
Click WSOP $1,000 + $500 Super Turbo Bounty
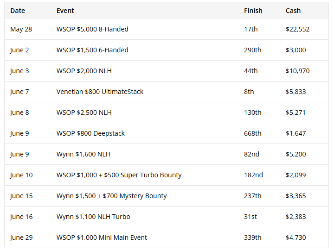pyautogui.click(x=119, y=175)
